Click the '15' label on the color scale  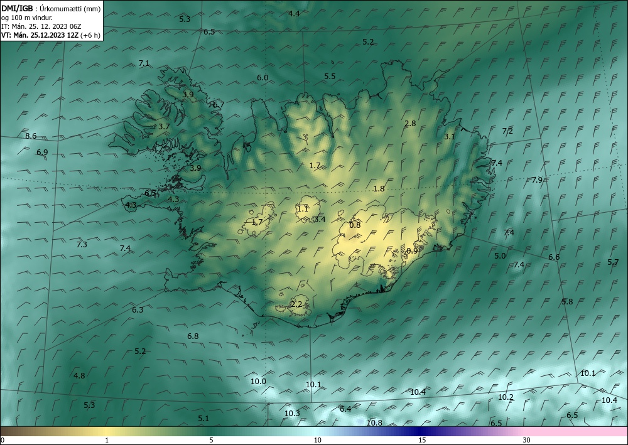pos(422,440)
